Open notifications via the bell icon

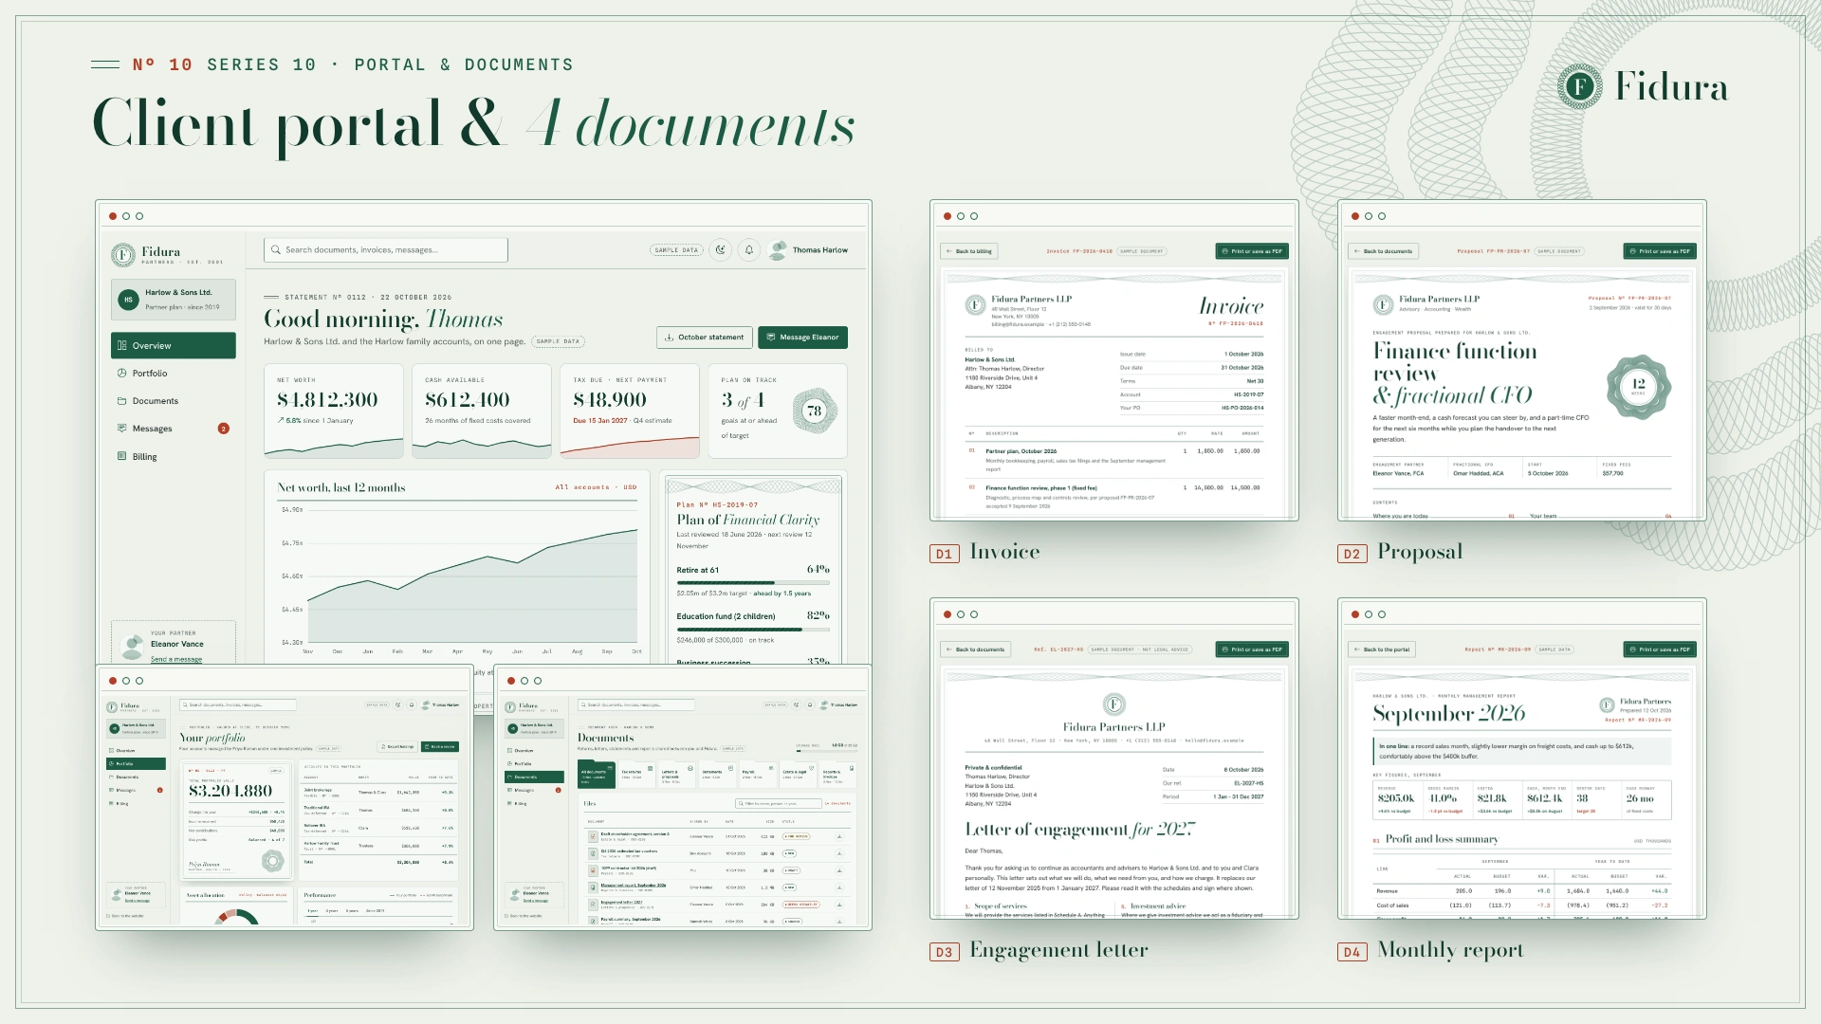[x=749, y=249]
